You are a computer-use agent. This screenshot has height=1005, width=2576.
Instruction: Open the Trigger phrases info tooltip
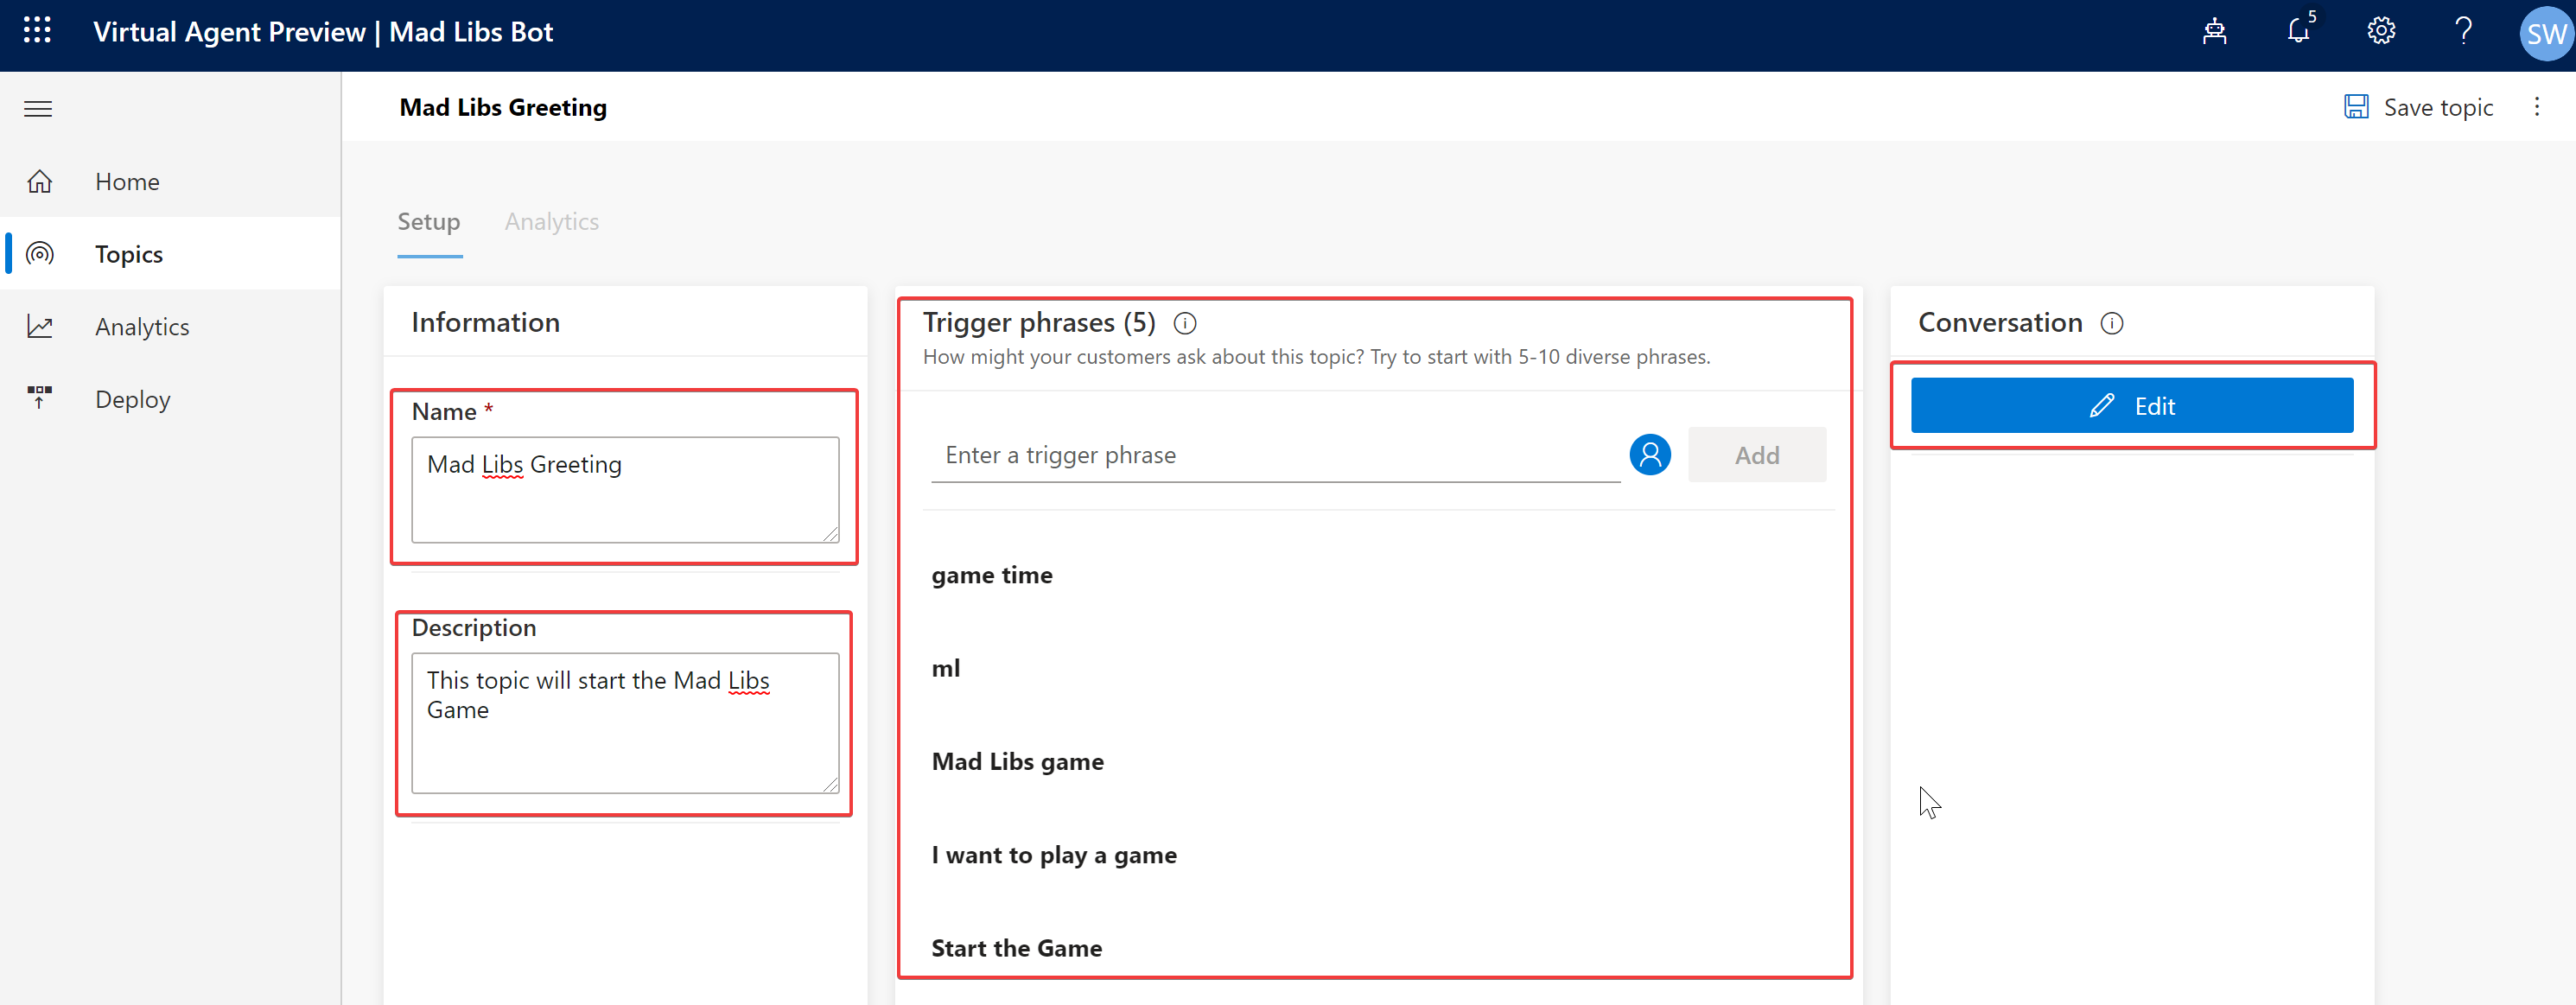click(x=1186, y=322)
